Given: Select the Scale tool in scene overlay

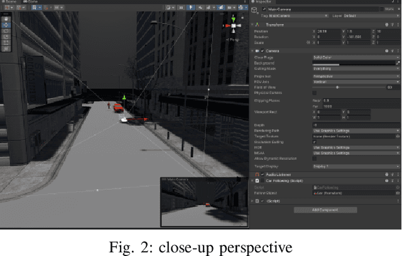Looking at the screenshot, I should [x=6, y=36].
